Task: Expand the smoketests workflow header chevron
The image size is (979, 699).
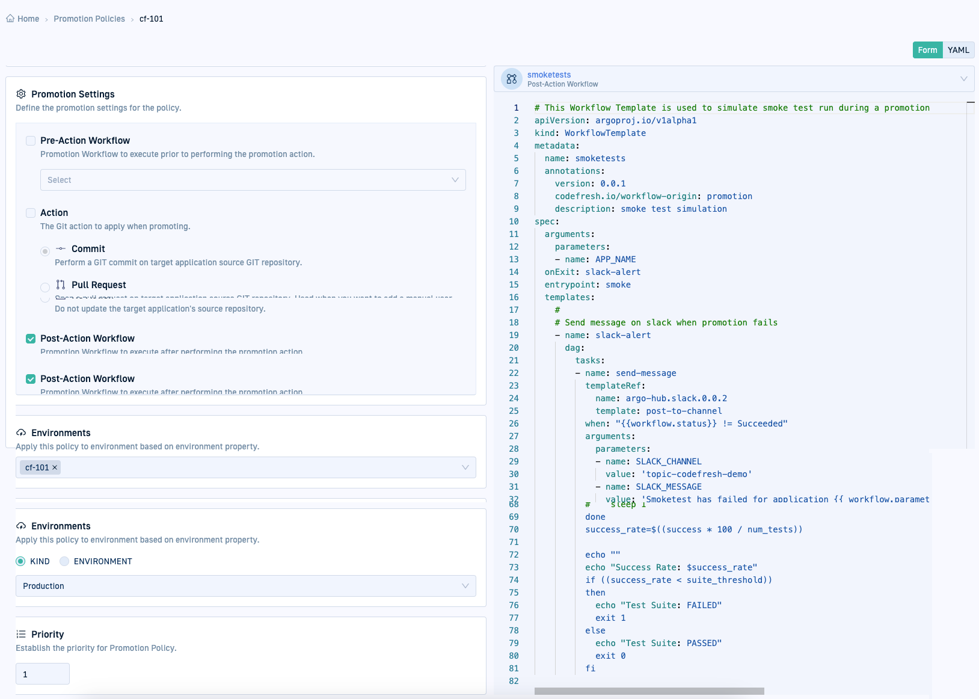Action: click(963, 79)
